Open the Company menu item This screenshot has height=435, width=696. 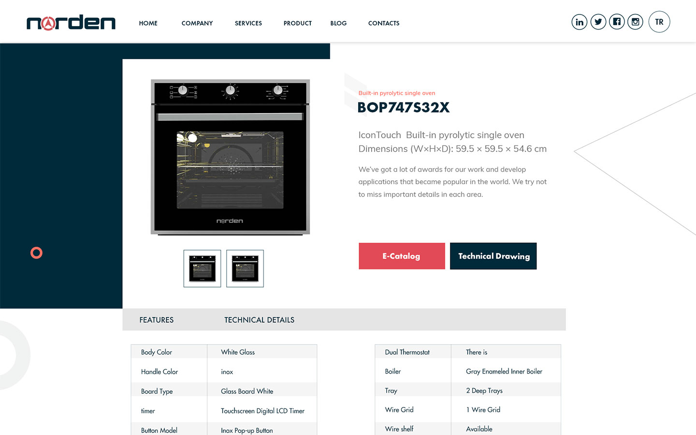[197, 23]
